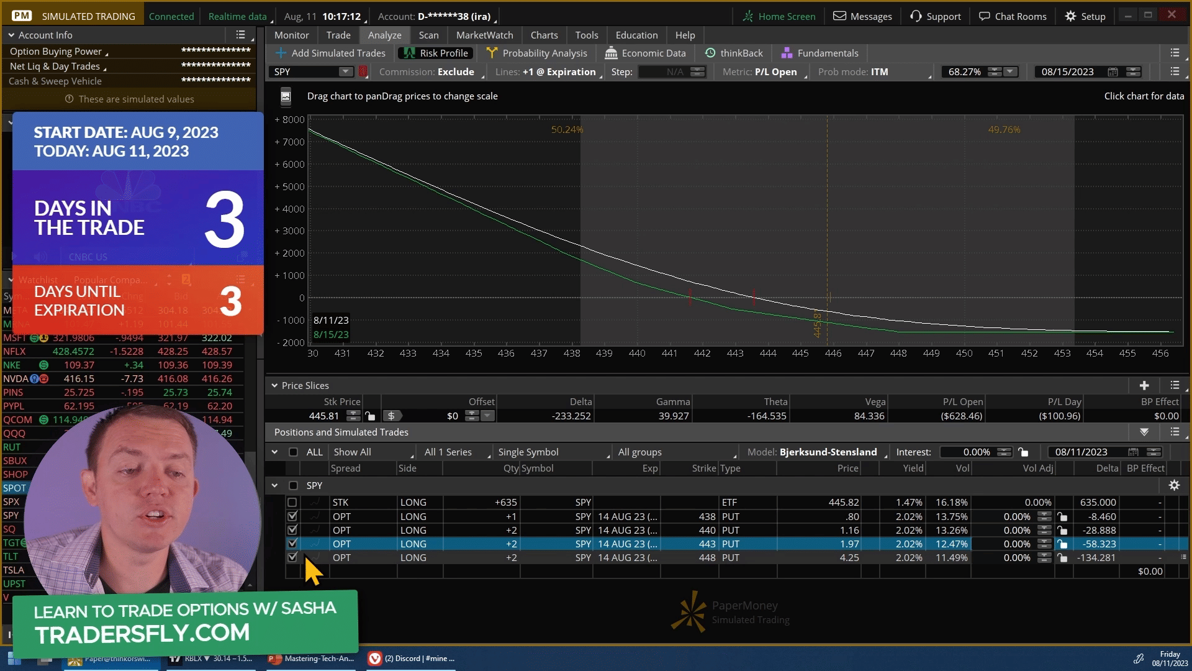
Task: Click the red symbol link icon next to SPY
Action: coord(363,72)
